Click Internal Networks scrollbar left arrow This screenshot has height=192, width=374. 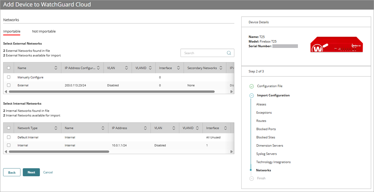tap(5, 151)
